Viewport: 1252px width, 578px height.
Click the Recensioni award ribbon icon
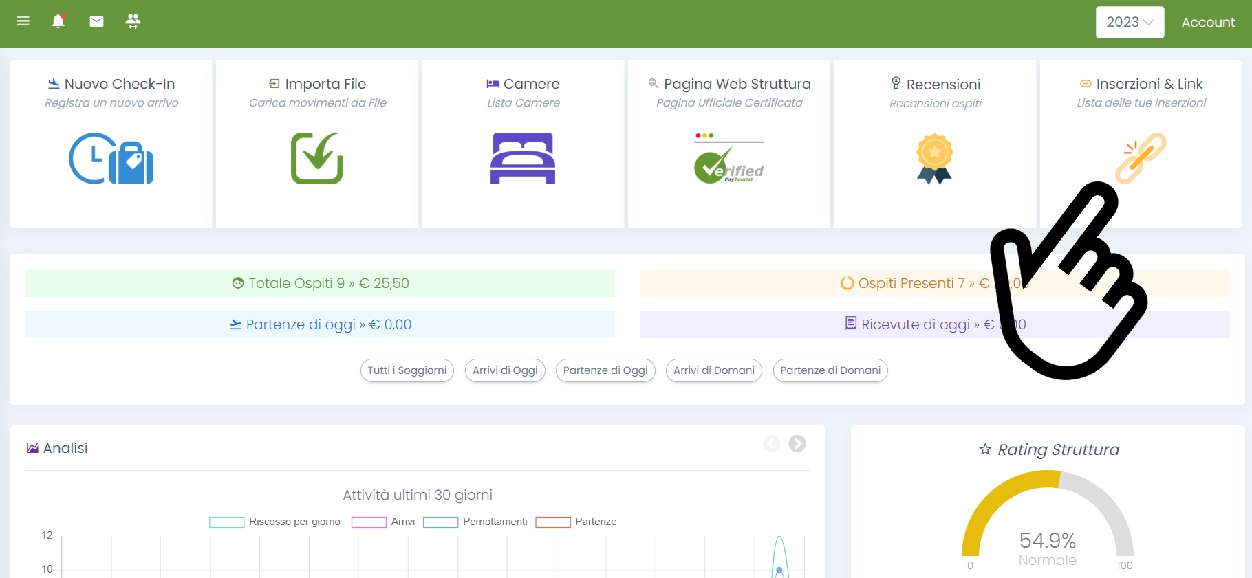pos(934,159)
